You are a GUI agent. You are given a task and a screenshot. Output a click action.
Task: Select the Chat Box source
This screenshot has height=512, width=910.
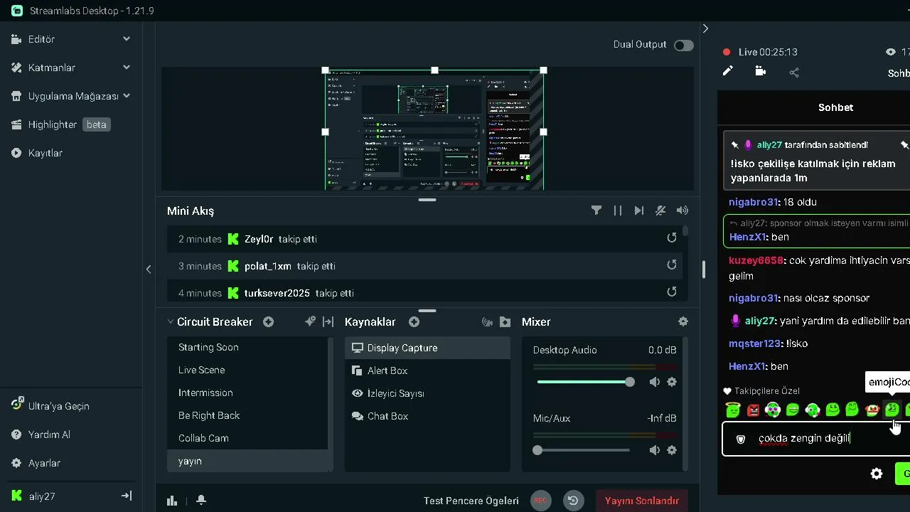[x=427, y=416]
